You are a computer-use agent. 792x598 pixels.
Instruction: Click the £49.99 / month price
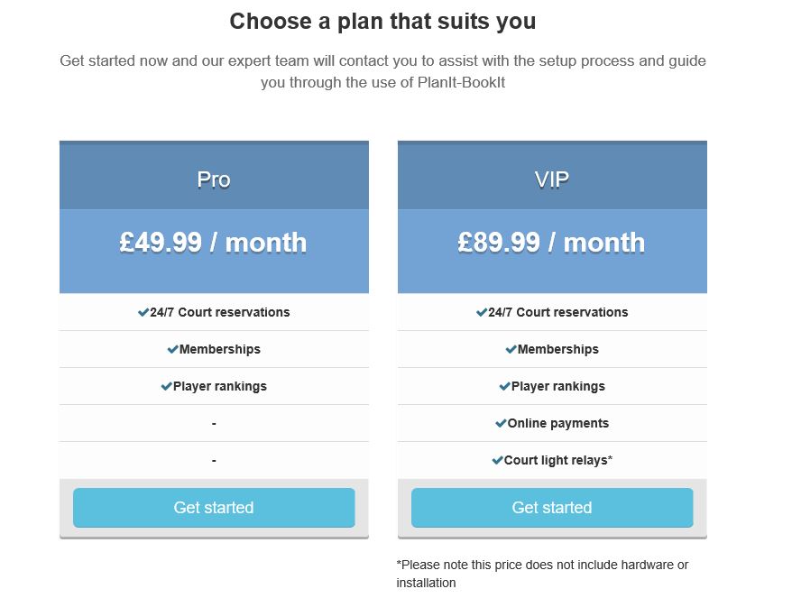[213, 243]
